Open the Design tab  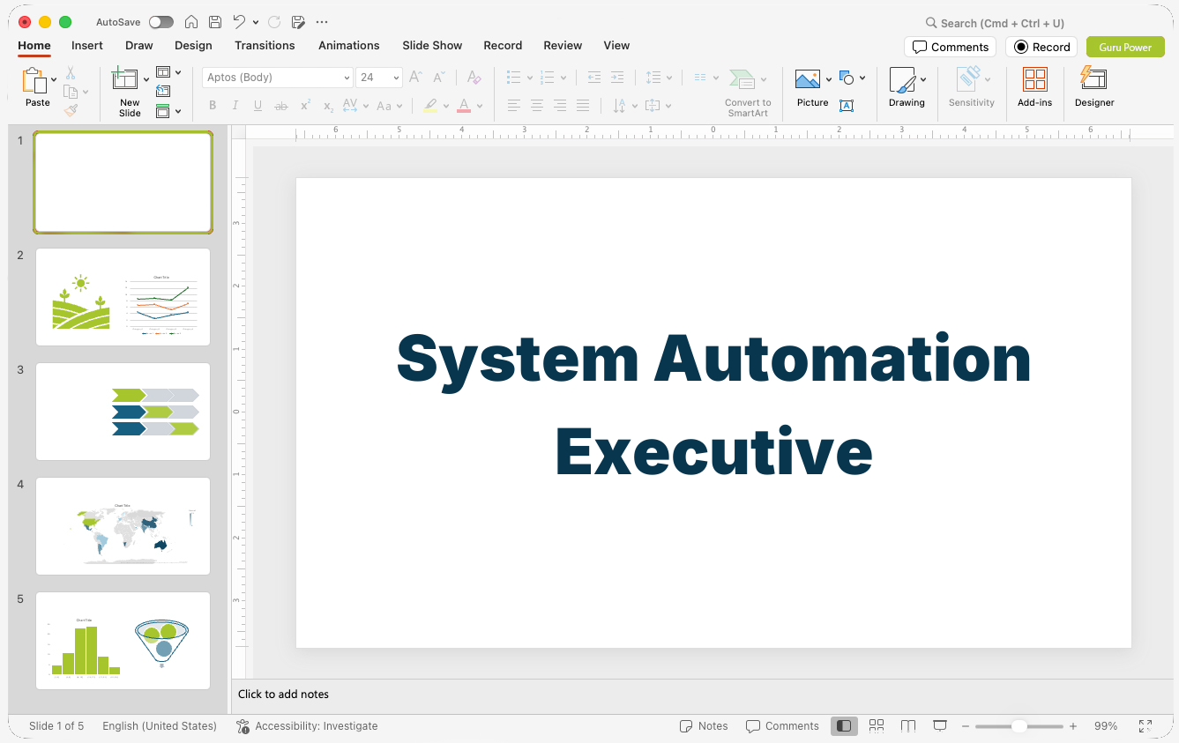(193, 45)
